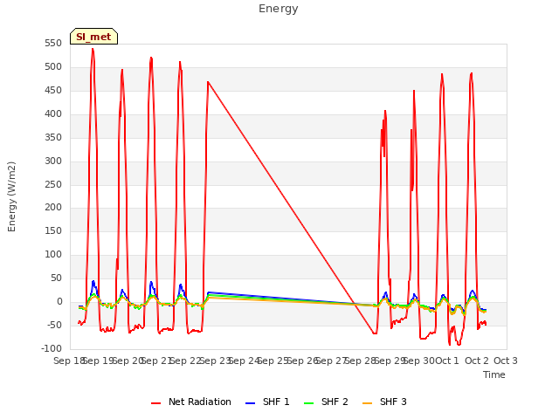Click the 200 y-axis label
This screenshot has height=419, width=559.
[x=53, y=207]
